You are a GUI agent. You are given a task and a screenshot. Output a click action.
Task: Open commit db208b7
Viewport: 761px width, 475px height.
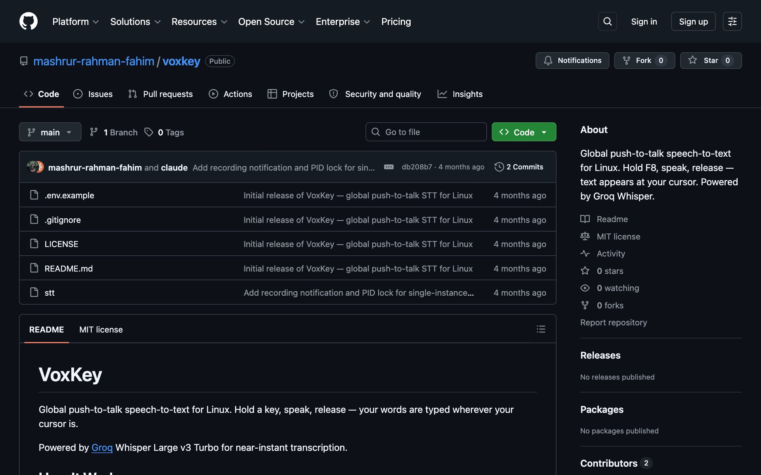click(417, 167)
